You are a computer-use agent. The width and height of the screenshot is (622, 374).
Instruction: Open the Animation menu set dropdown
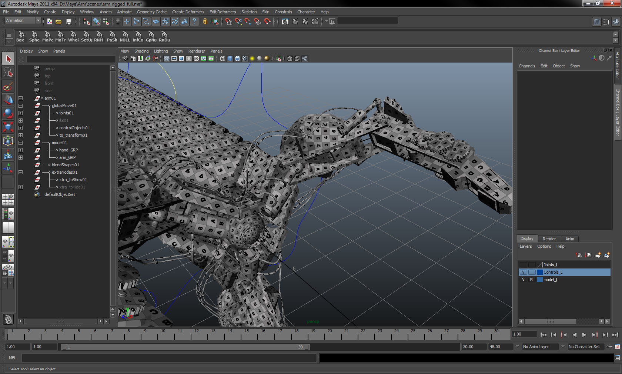tap(23, 21)
